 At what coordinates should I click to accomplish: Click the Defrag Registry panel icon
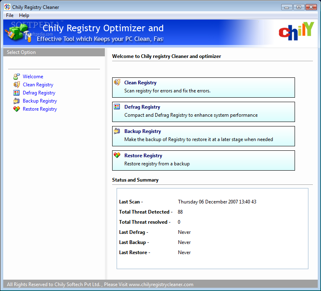(117, 107)
